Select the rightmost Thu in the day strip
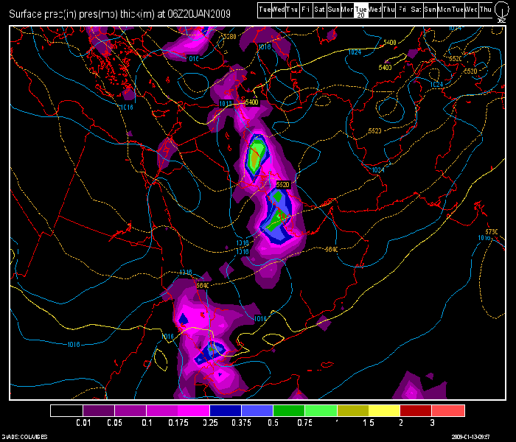Image resolution: width=516 pixels, height=442 pixels. click(486, 10)
